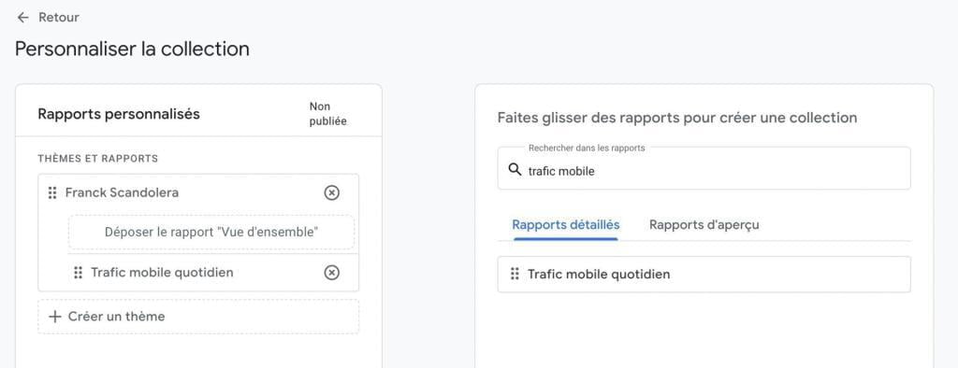This screenshot has height=368, width=958.
Task: Click the back arrow icon next to Retour
Action: pyautogui.click(x=22, y=18)
